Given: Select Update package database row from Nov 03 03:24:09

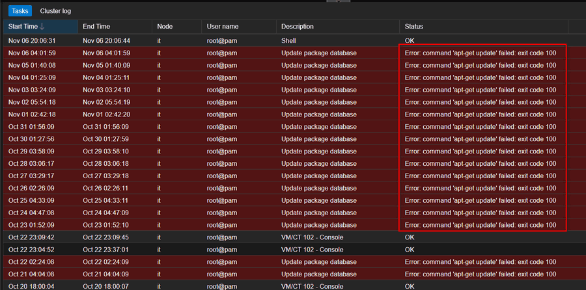Looking at the screenshot, I should (x=318, y=90).
